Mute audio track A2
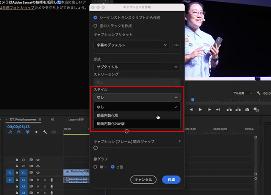The height and width of the screenshot is (195, 271). [x=38, y=186]
